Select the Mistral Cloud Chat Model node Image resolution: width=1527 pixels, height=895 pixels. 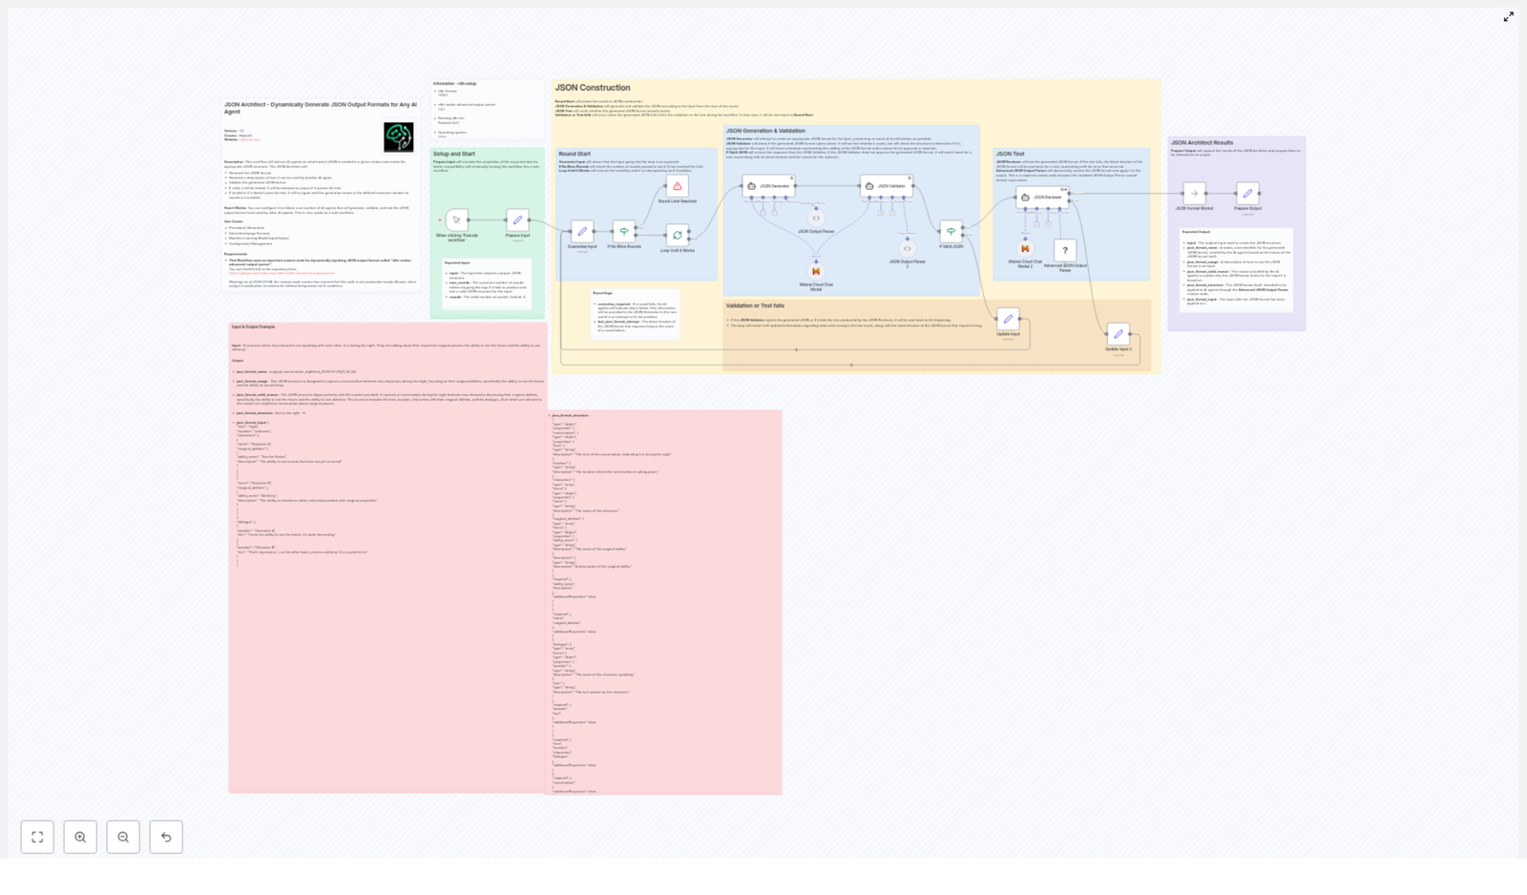point(816,273)
